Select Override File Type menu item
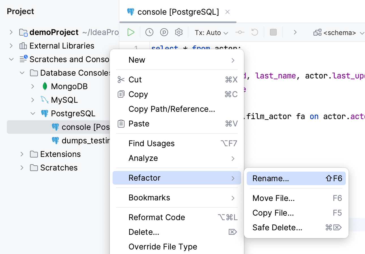This screenshot has height=254, width=365. tap(177, 247)
